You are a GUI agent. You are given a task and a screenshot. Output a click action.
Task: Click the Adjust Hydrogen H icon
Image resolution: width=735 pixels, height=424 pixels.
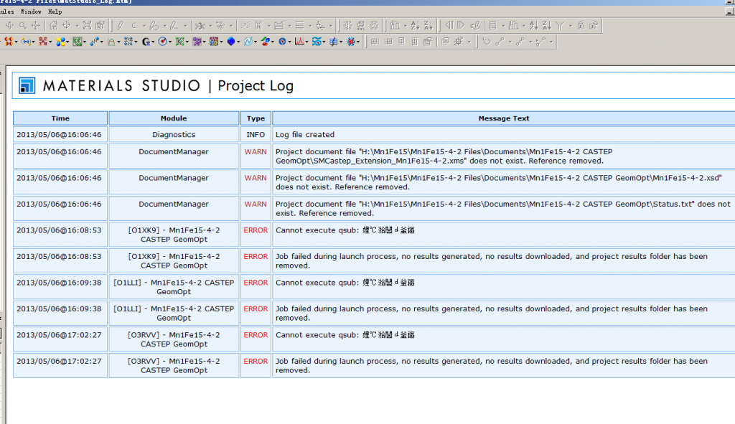(258, 26)
